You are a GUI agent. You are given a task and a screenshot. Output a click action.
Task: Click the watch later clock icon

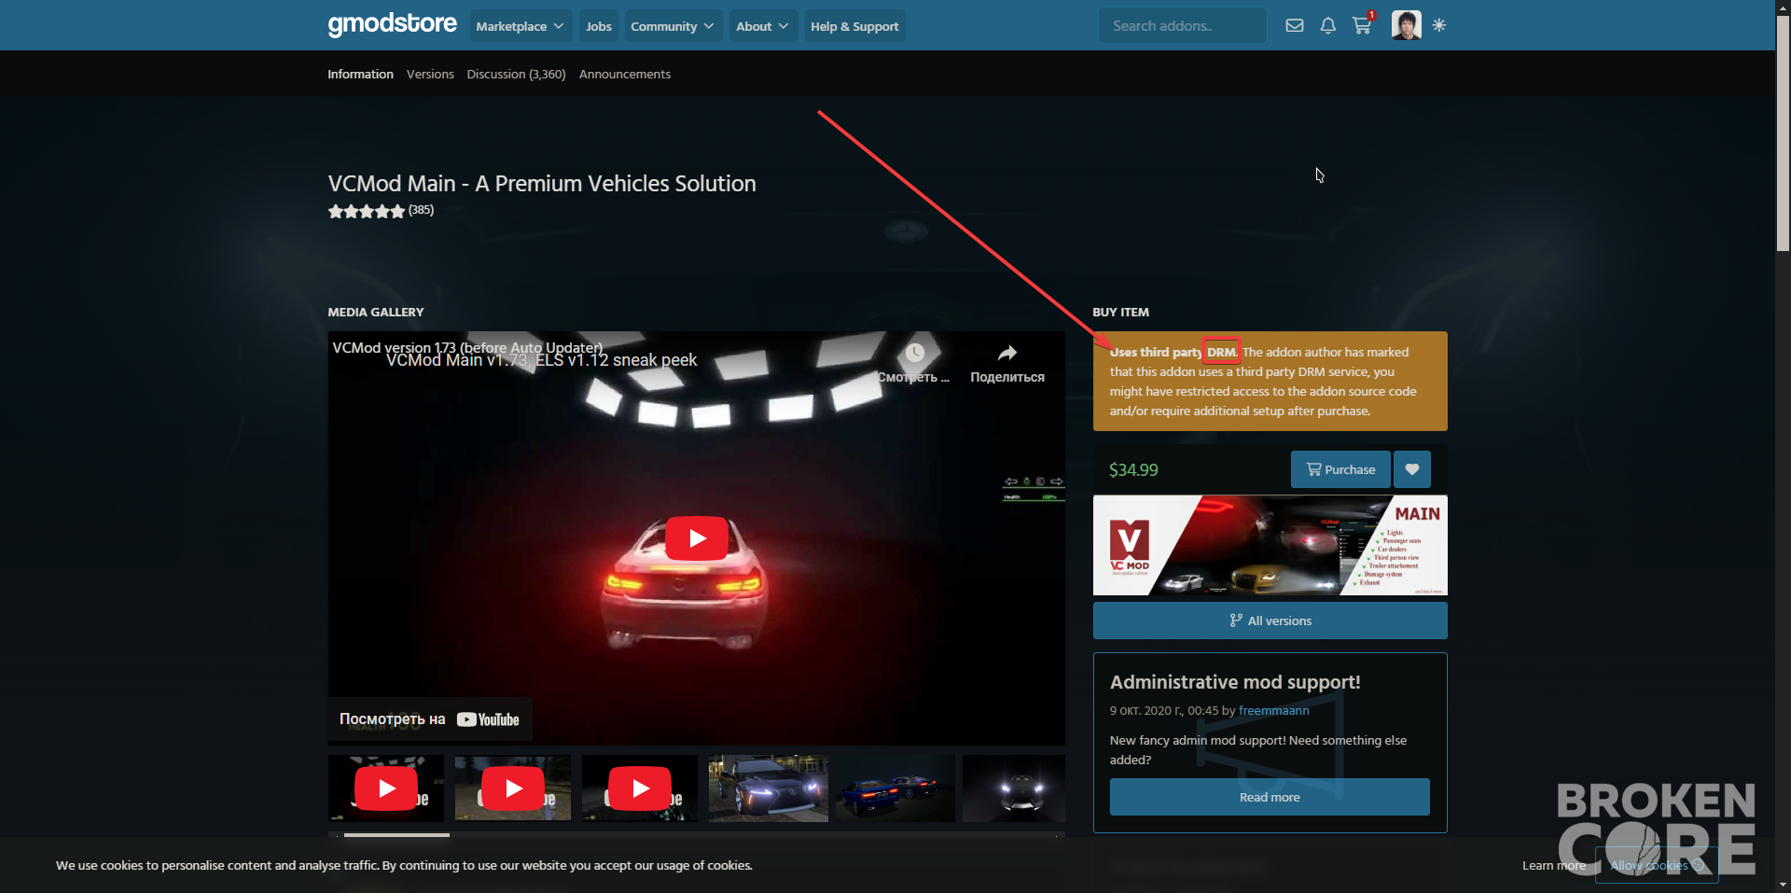click(x=914, y=353)
